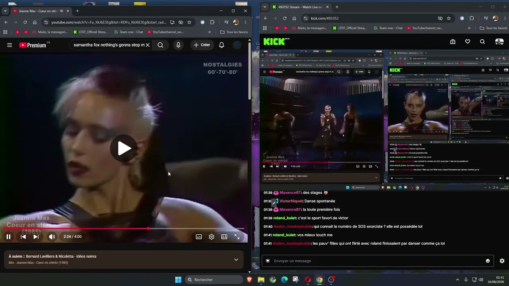The width and height of the screenshot is (509, 286).
Task: Open the Kick profile avatar menu
Action: pyautogui.click(x=499, y=42)
